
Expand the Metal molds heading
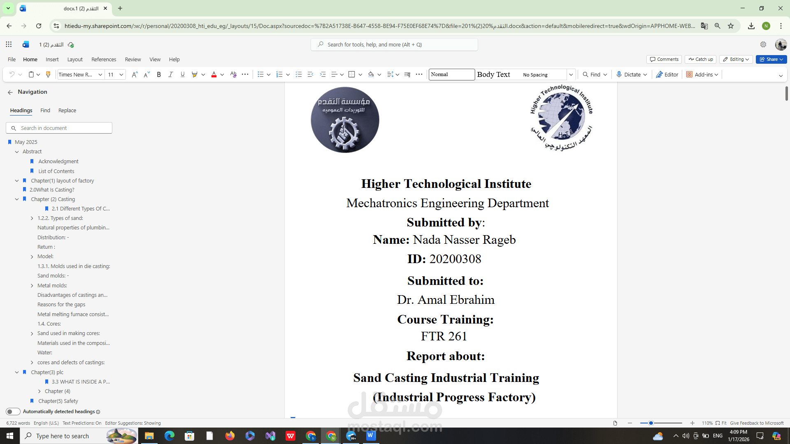coord(32,286)
